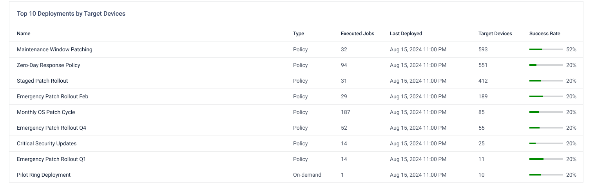Open Maintenance Window Patching deployment

[54, 50]
